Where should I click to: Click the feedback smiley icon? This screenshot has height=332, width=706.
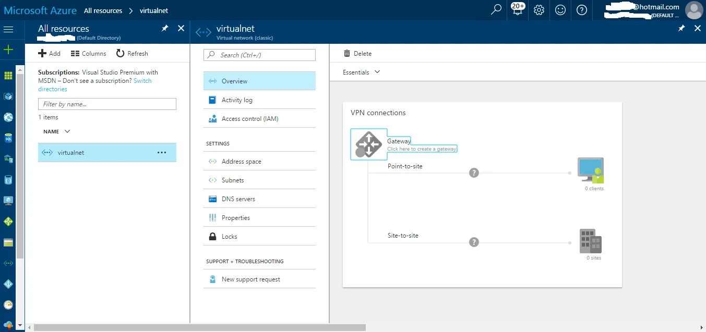(560, 10)
